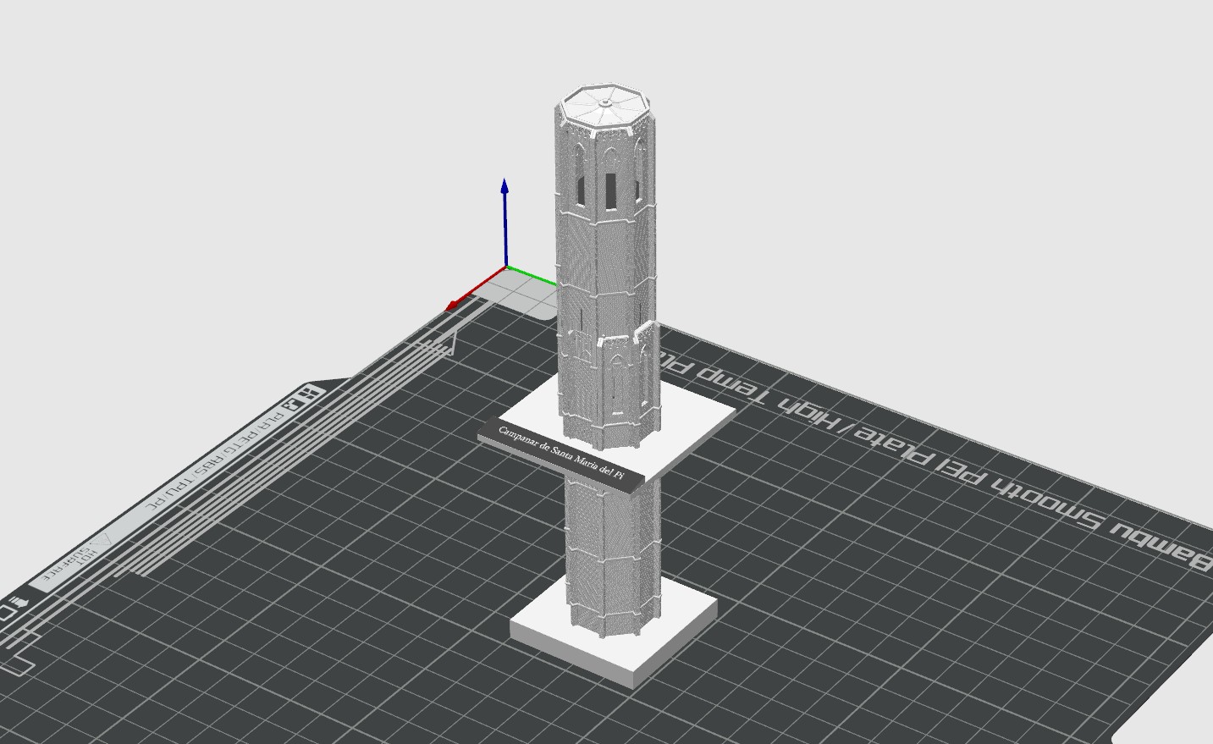Click the warning triangle on plate label
Viewport: 1213px width, 744px height.
100,542
